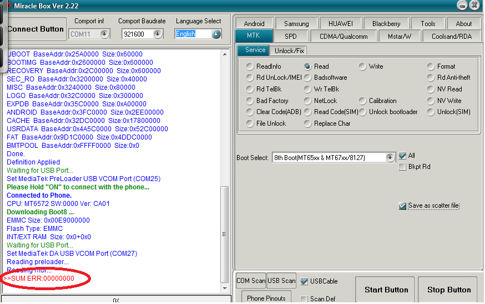Expand the Boot Select dropdown

390,158
